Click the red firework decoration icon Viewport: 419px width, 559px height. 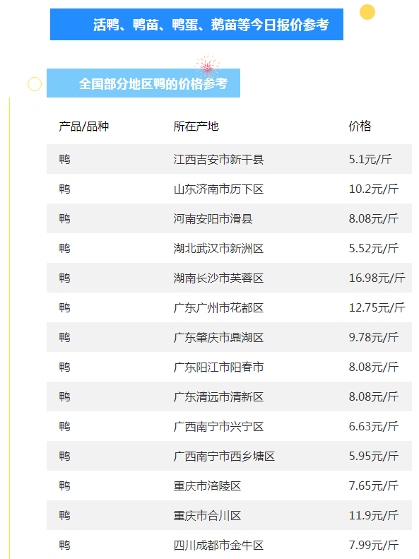[x=208, y=66]
